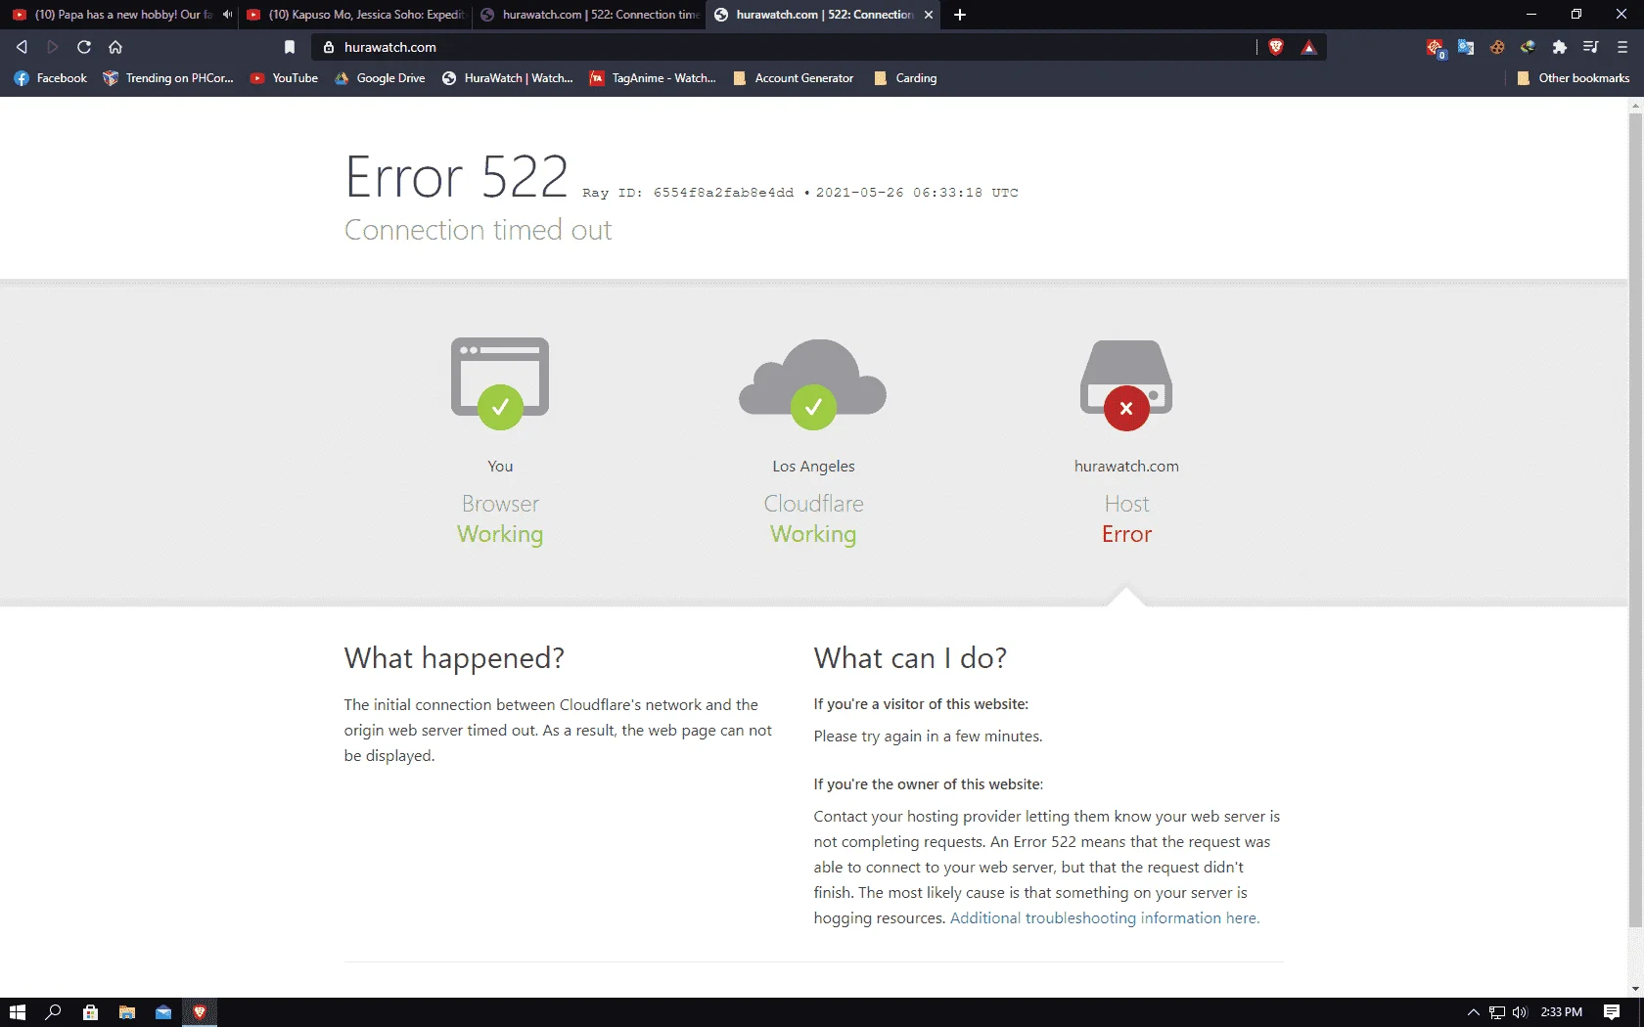Open the Windows Start menu
Screen dimensions: 1644x1027
click(17, 1012)
